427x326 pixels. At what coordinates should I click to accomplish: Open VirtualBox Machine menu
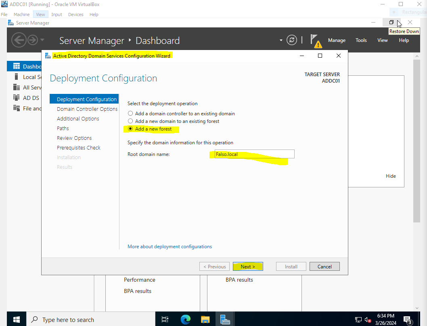21,15
